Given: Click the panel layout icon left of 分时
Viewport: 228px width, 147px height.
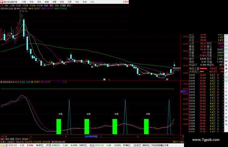Looking at the screenshot, I should pyautogui.click(x=2, y=5).
